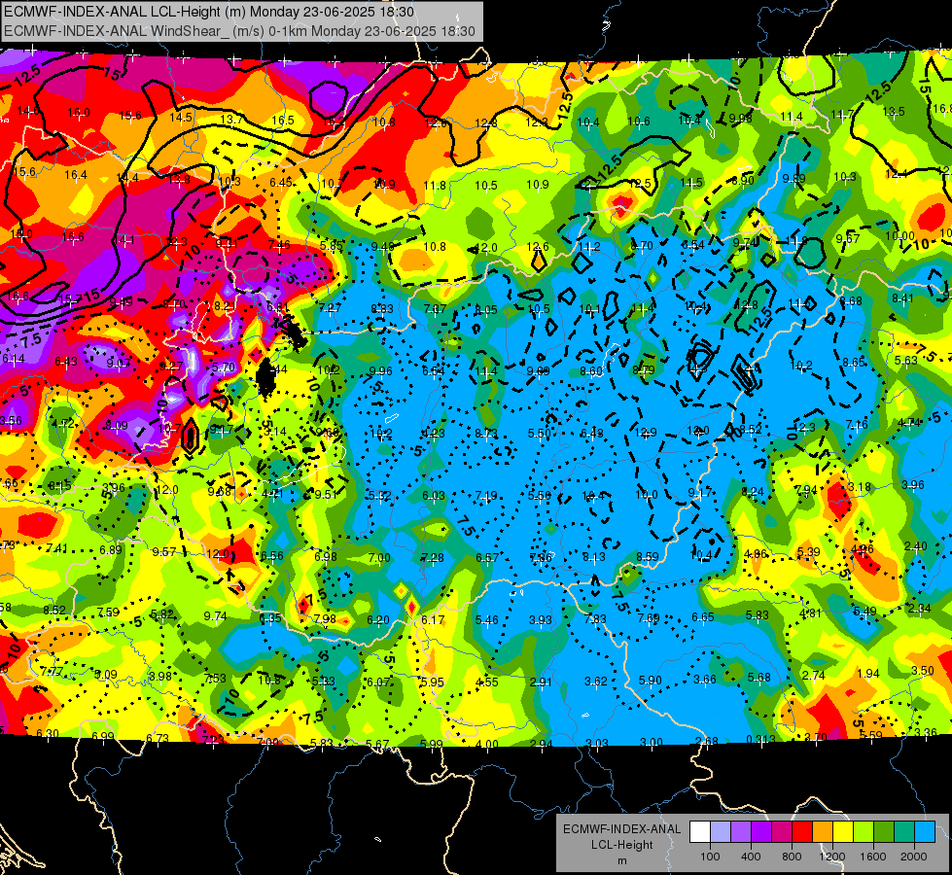Select the light purple swatch above 400

click(x=741, y=832)
